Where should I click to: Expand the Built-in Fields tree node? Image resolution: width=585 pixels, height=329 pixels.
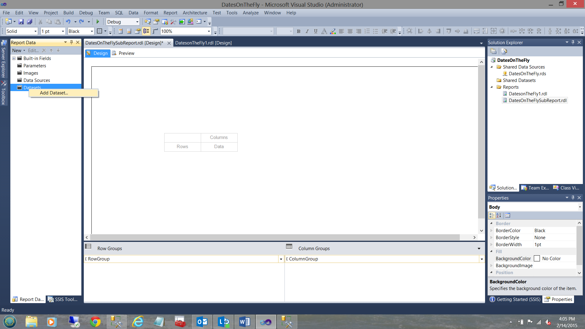[14, 58]
